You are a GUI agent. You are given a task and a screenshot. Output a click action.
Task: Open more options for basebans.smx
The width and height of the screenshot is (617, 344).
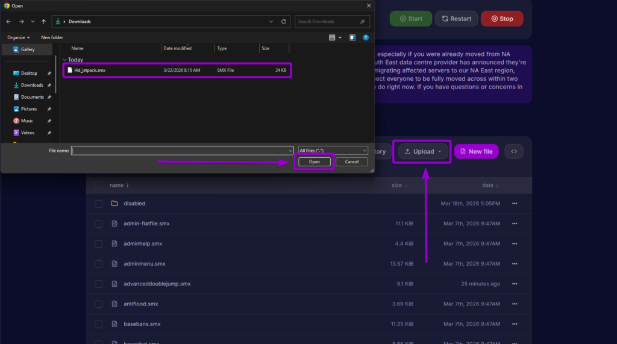[x=515, y=324]
